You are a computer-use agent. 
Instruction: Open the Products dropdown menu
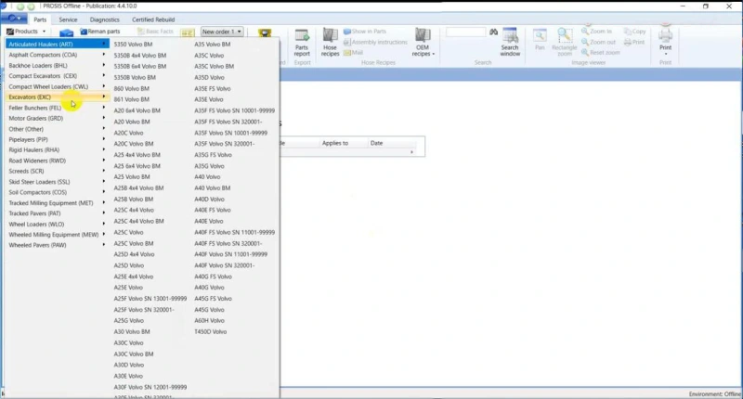(x=26, y=32)
